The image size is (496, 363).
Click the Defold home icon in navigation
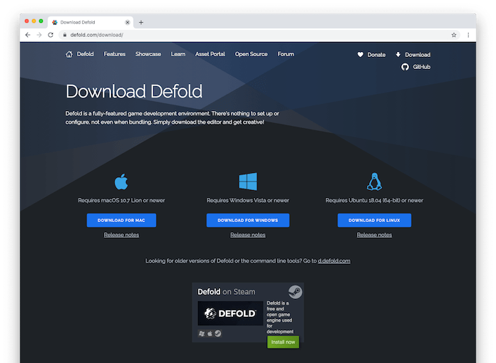point(69,54)
